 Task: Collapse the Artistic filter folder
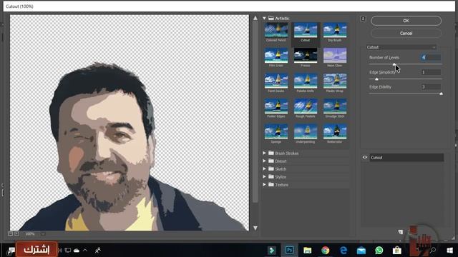pyautogui.click(x=264, y=19)
